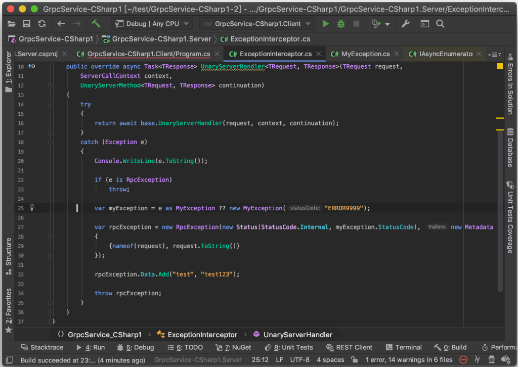Open the Debug | Any CPU configuration dropdown
This screenshot has width=518, height=367.
152,24
